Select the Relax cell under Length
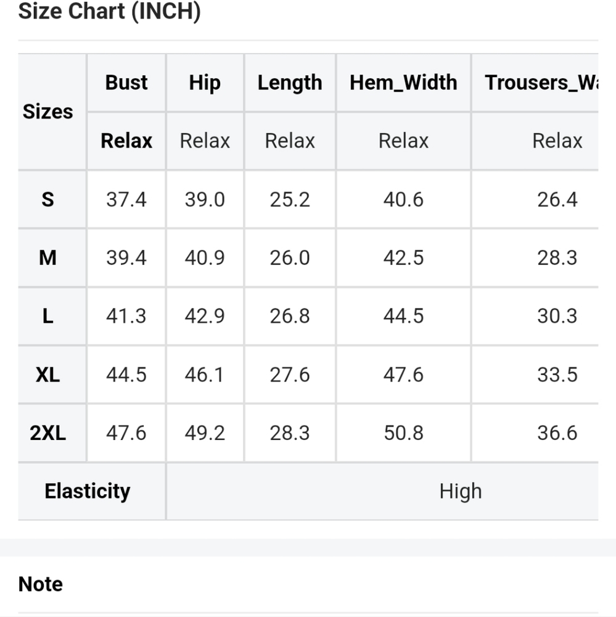This screenshot has height=617, width=616. pos(290,141)
